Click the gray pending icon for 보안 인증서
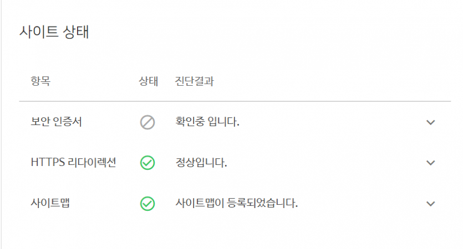The height and width of the screenshot is (249, 463). pos(147,122)
